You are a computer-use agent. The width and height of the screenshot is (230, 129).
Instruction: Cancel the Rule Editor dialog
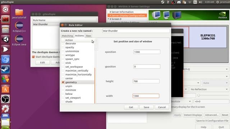(x=162, y=107)
